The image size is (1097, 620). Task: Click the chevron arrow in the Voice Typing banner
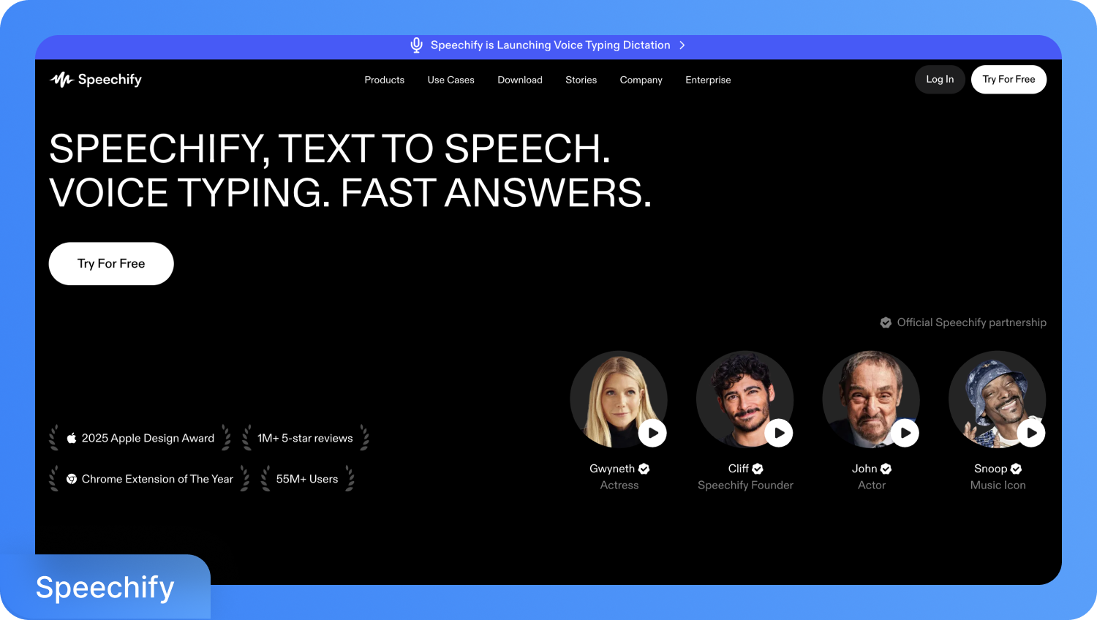point(682,45)
